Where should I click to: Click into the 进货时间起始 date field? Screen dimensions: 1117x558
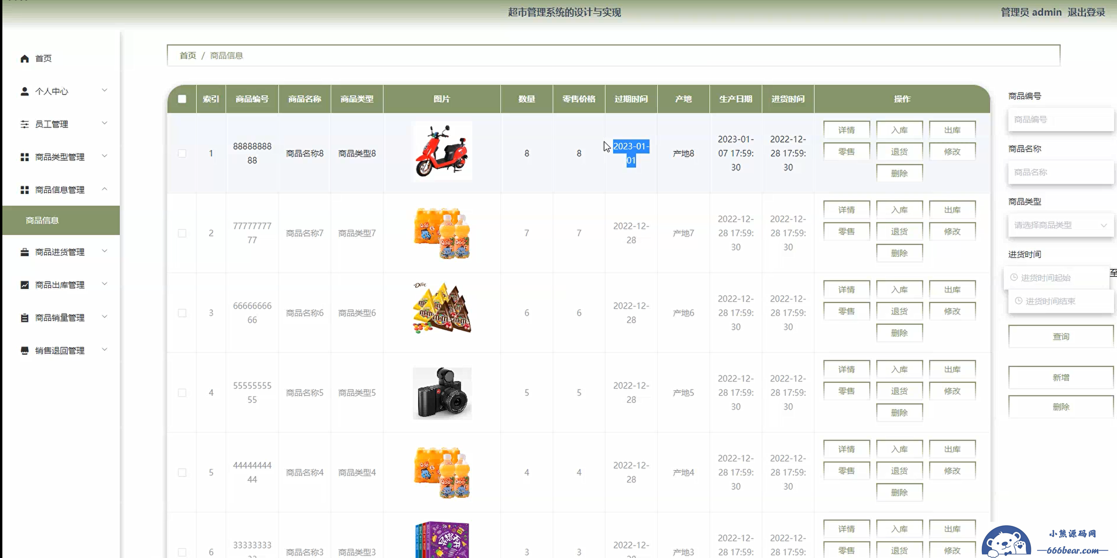(x=1056, y=278)
